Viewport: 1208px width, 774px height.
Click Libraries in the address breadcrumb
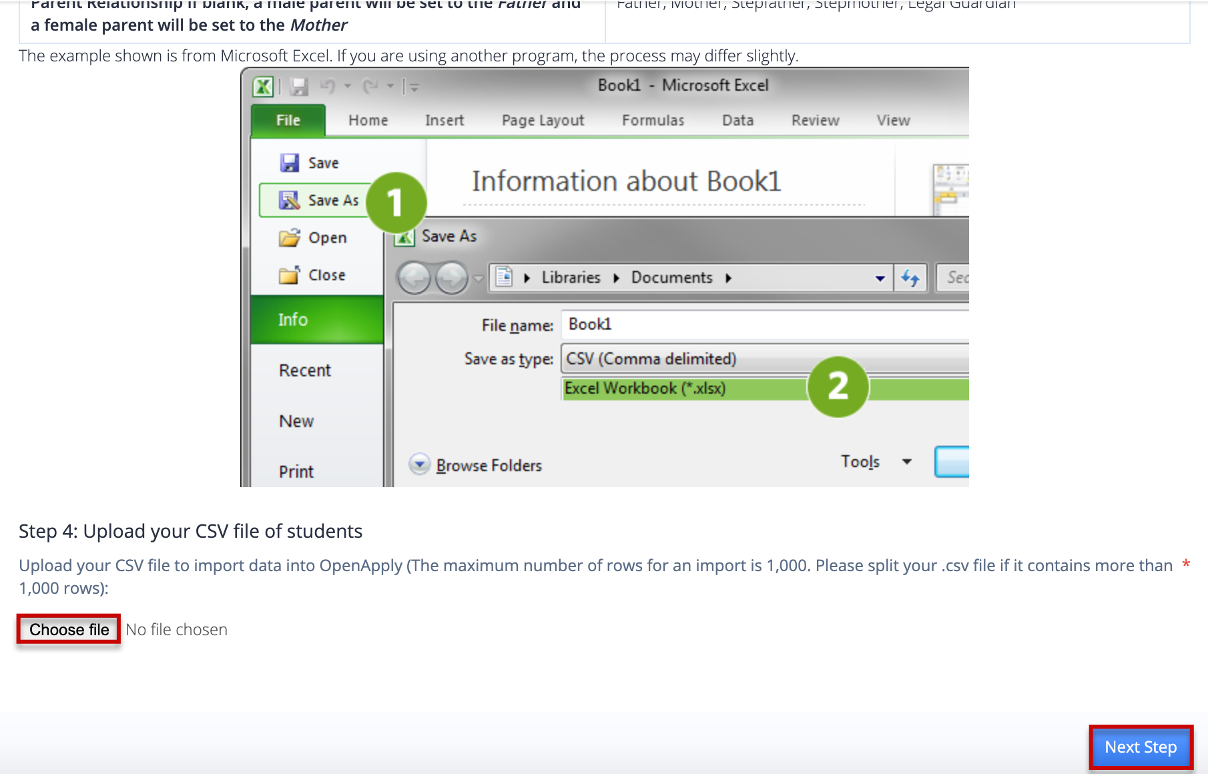point(571,278)
